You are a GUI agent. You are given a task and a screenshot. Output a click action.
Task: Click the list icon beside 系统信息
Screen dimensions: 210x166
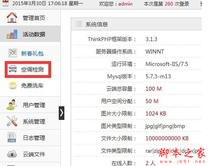pos(79,24)
